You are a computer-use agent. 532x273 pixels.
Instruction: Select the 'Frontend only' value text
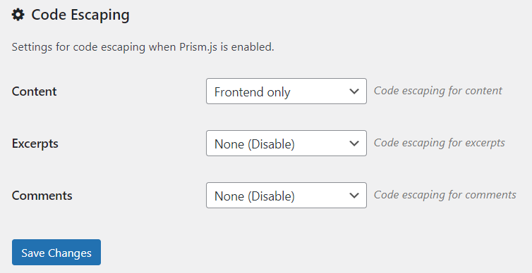253,92
